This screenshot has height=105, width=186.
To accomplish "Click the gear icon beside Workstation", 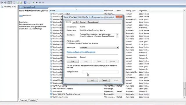I will tap(51, 91).
